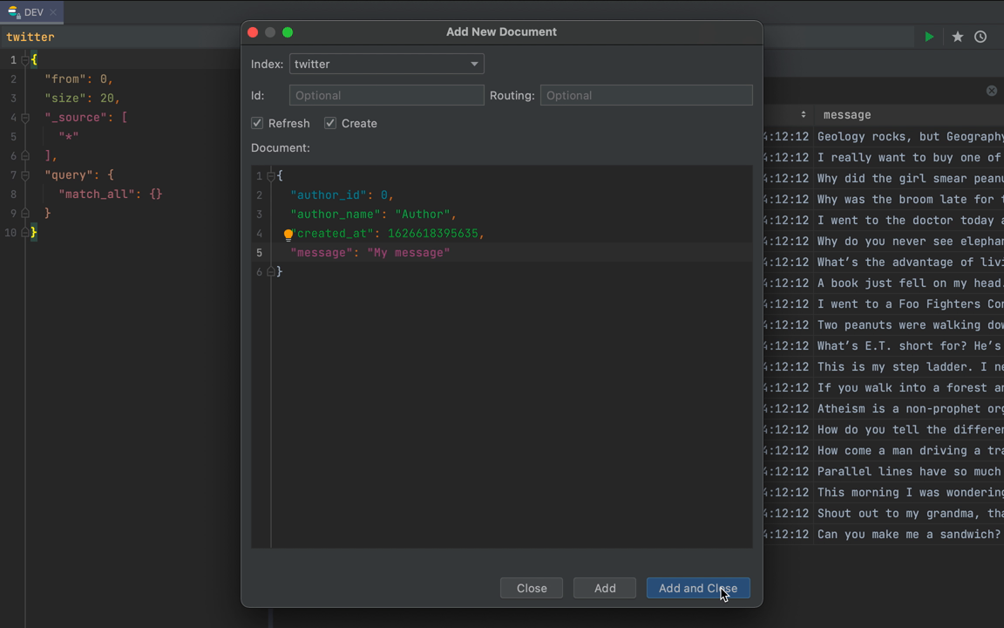
Task: Click inside the optional Id field
Action: (386, 95)
